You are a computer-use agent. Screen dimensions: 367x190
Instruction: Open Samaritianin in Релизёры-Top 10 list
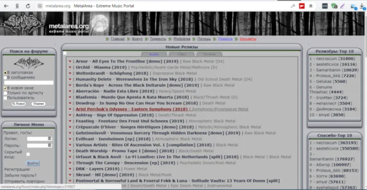[328, 70]
